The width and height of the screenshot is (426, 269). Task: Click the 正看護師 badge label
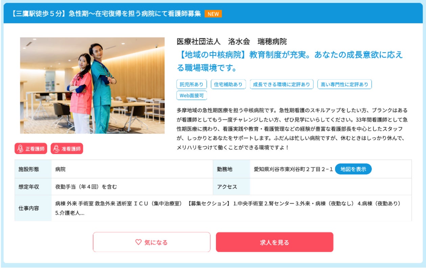35,149
